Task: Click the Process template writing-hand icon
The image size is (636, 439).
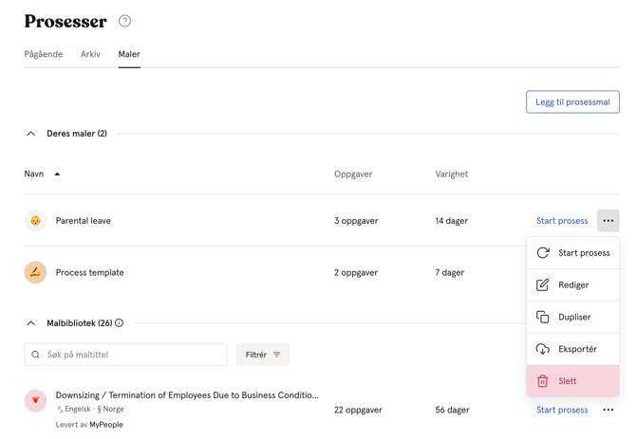Action: (36, 272)
